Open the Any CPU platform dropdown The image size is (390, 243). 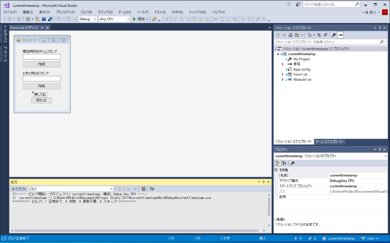114,19
